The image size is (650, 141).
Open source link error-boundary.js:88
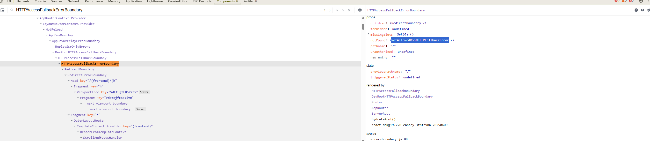[389, 139]
